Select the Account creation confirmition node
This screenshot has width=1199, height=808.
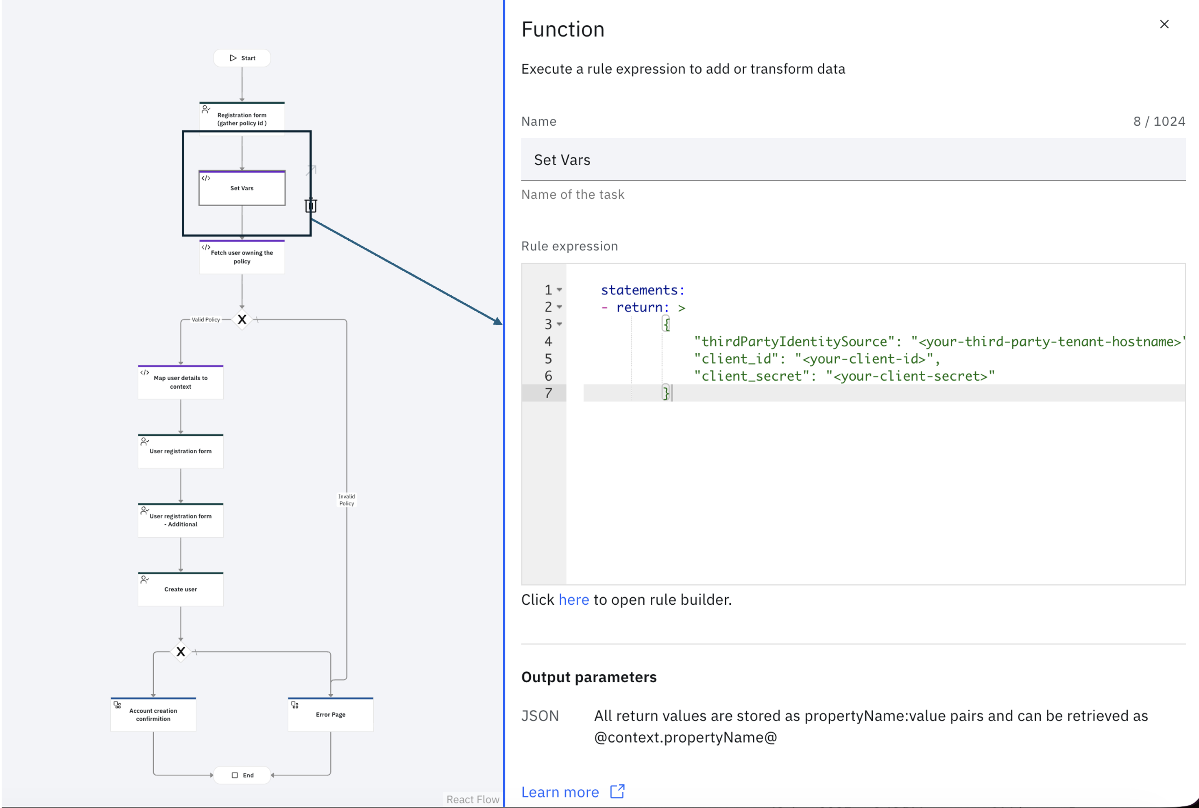pos(153,714)
